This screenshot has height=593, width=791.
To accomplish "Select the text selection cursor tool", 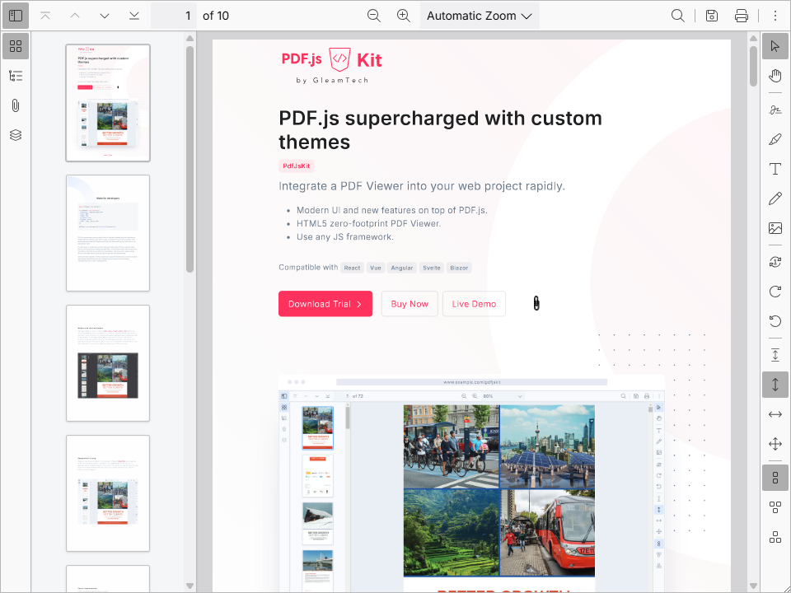I will [775, 46].
